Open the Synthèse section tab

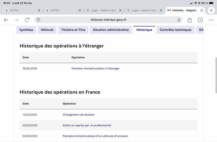pos(26,30)
